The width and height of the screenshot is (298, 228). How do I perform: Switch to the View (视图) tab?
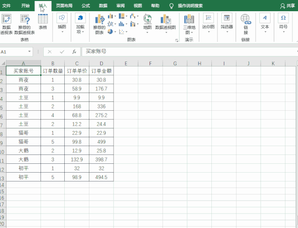click(138, 6)
